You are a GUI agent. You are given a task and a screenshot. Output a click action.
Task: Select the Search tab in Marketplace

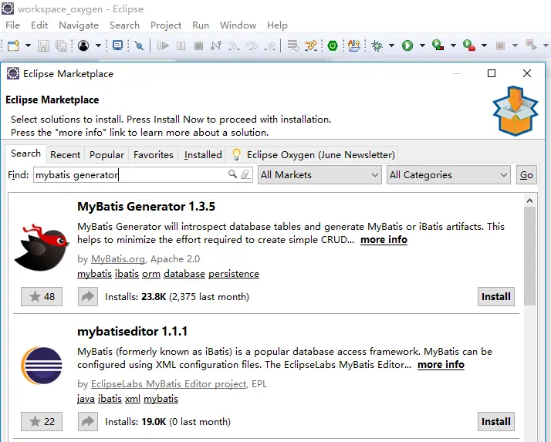(x=25, y=154)
